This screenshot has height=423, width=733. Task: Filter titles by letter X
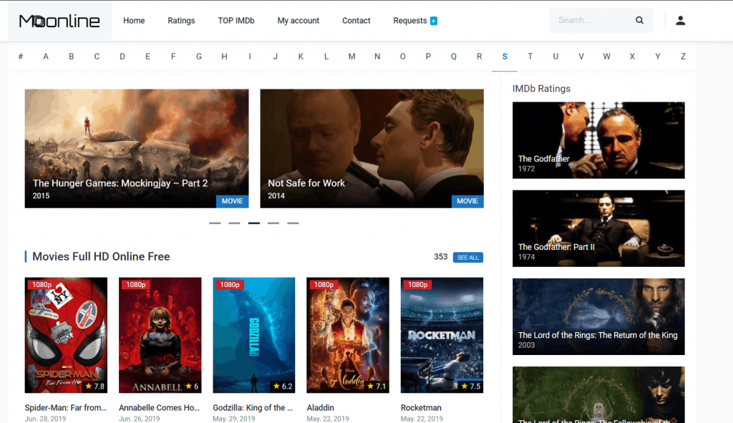point(632,57)
